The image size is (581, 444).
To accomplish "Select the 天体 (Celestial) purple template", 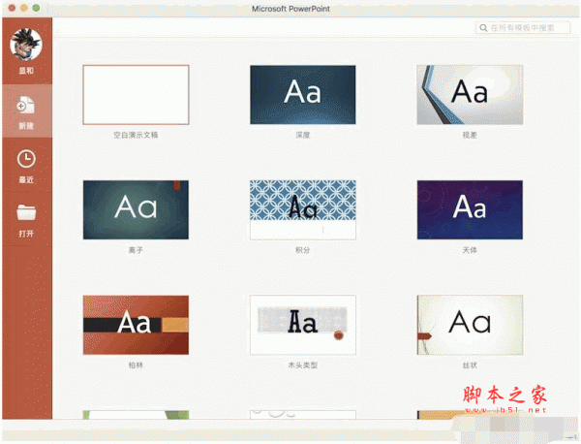I will (470, 208).
